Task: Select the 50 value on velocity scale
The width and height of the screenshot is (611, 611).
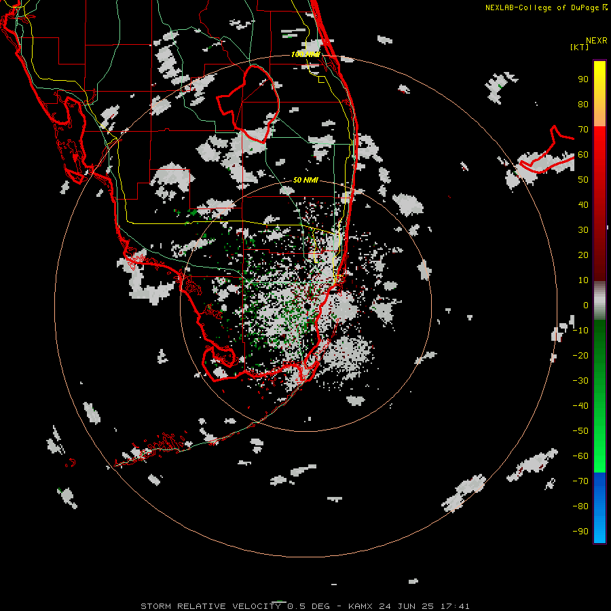Action: 583,180
